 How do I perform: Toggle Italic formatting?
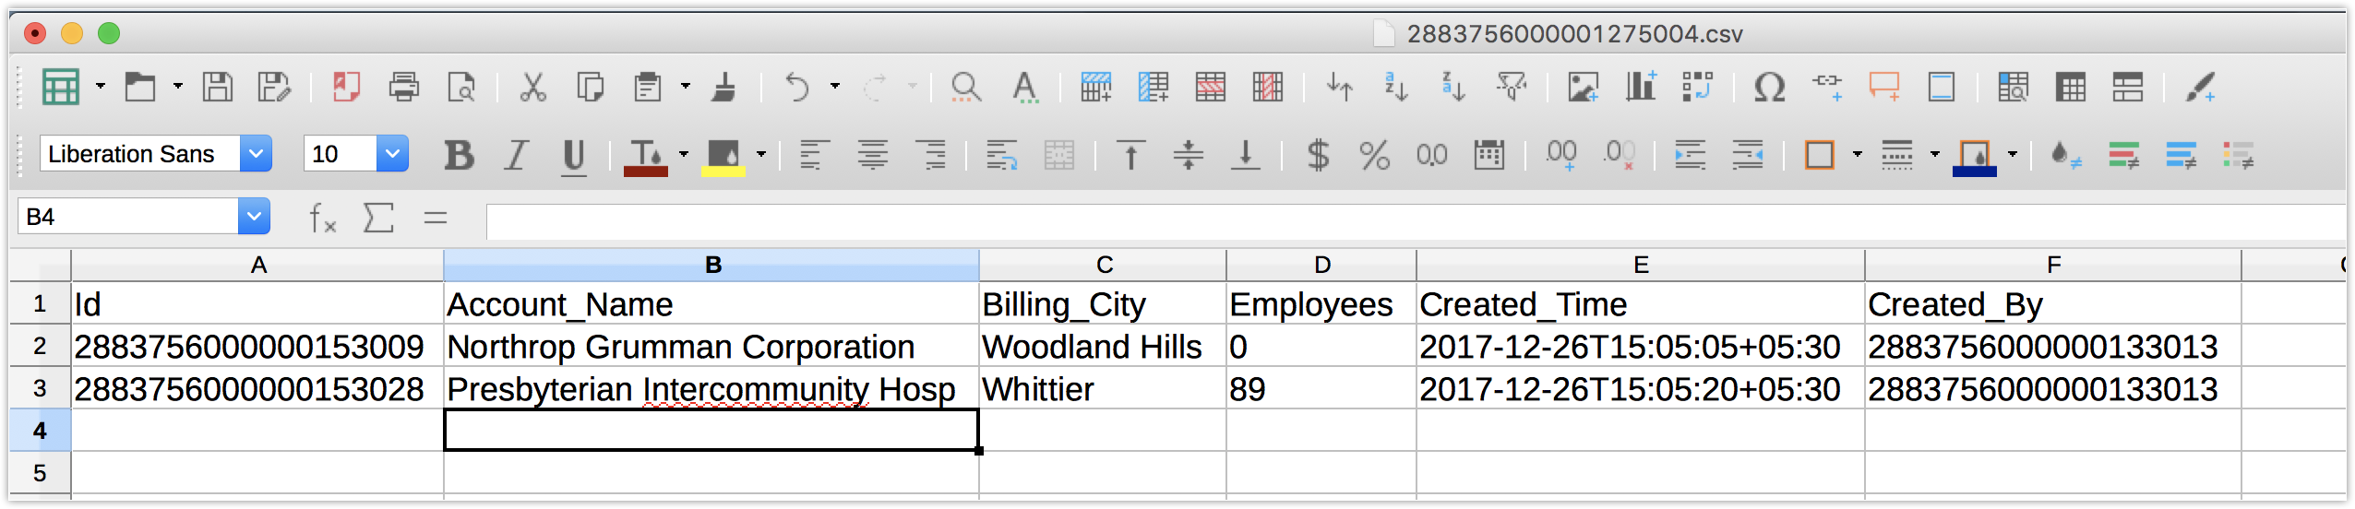517,155
